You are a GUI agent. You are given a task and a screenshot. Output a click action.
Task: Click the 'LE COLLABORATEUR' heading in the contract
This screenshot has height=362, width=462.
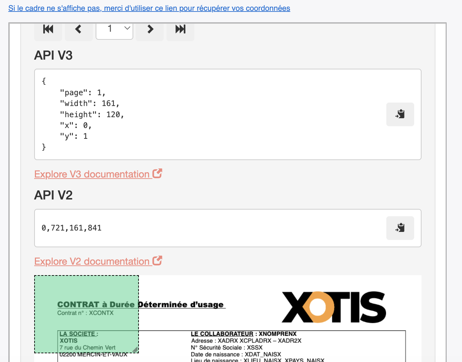point(222,334)
